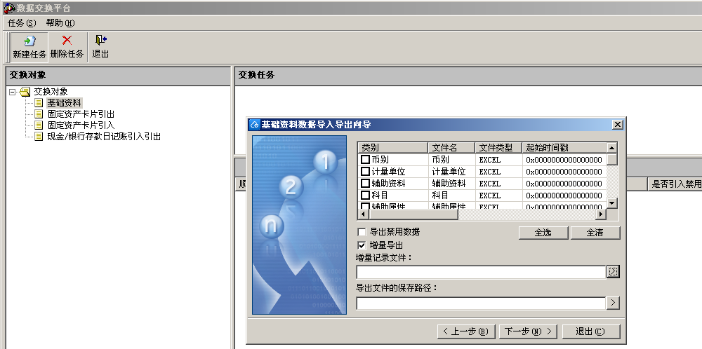Click the 退出 toolbar icon
This screenshot has width=702, height=349.
point(100,41)
